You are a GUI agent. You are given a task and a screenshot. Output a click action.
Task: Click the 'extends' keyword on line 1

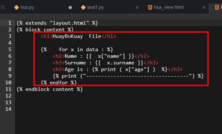pos(36,23)
